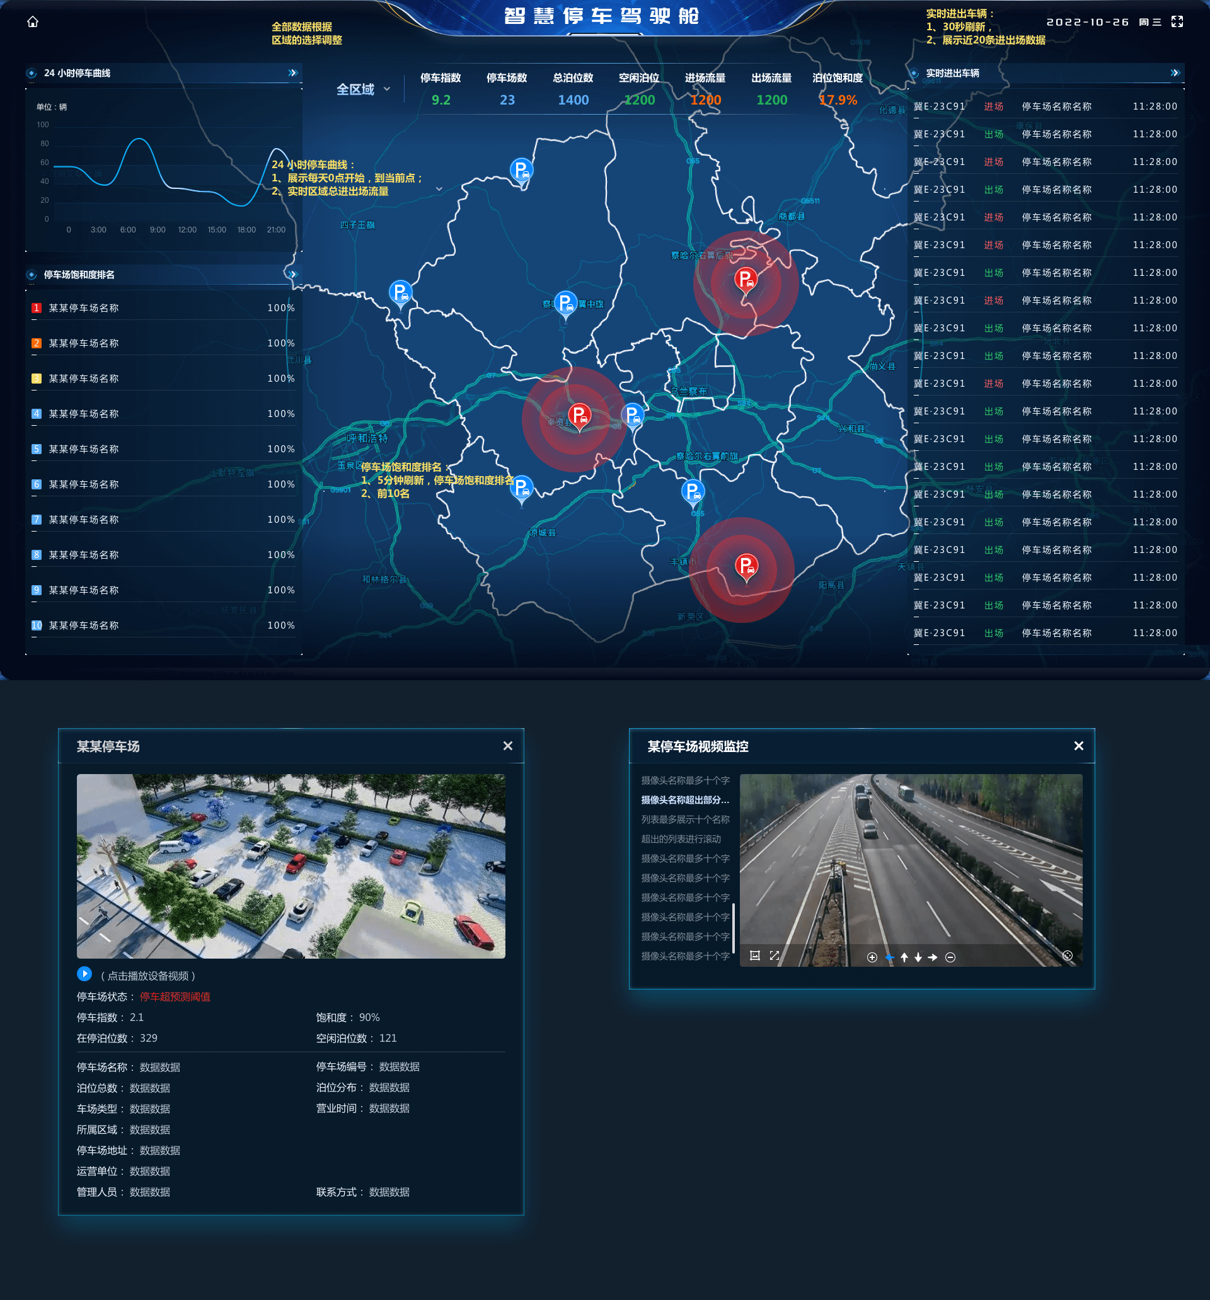The image size is (1210, 1300).
Task: Click the video snapshot icon
Action: click(754, 956)
